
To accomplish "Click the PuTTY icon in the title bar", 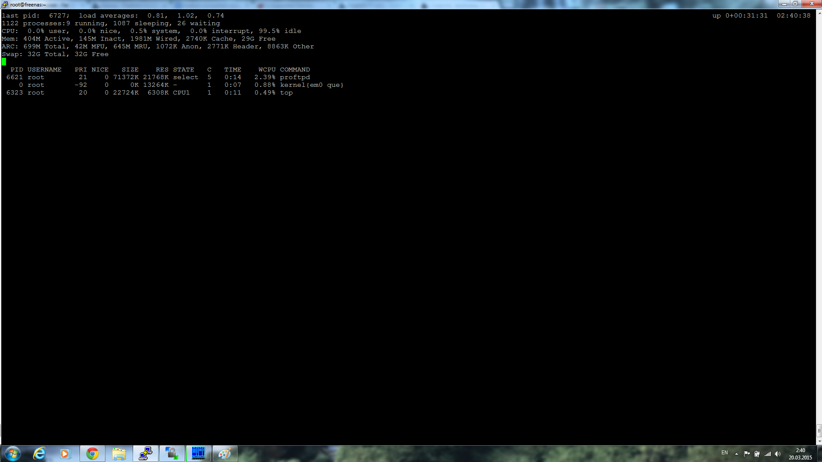I will coord(5,4).
